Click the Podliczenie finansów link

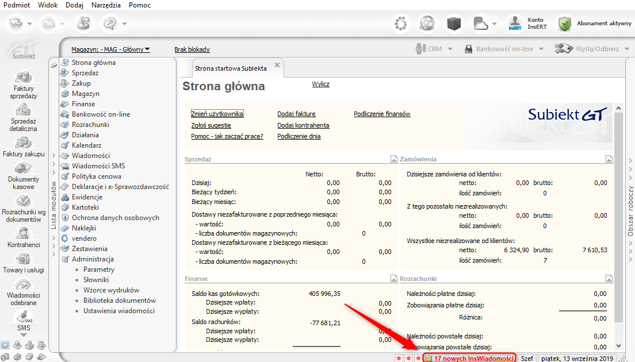point(382,114)
